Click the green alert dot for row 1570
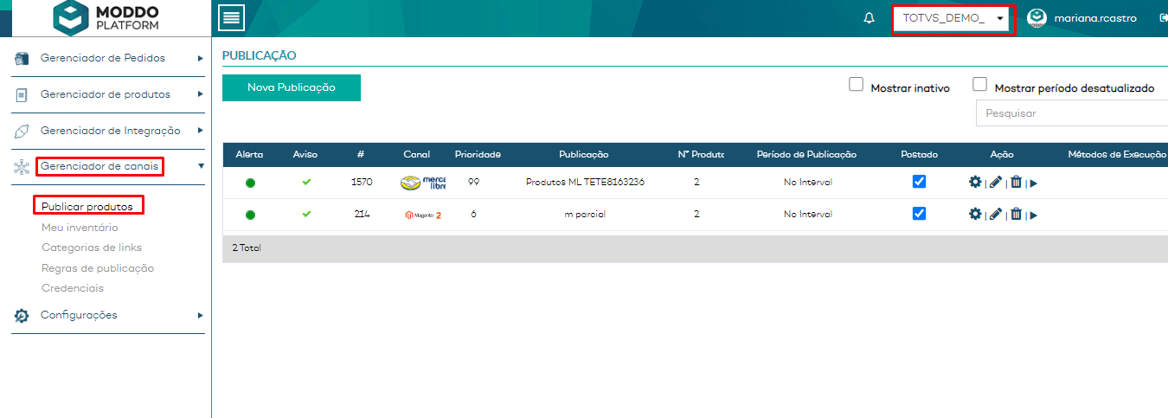 250,183
